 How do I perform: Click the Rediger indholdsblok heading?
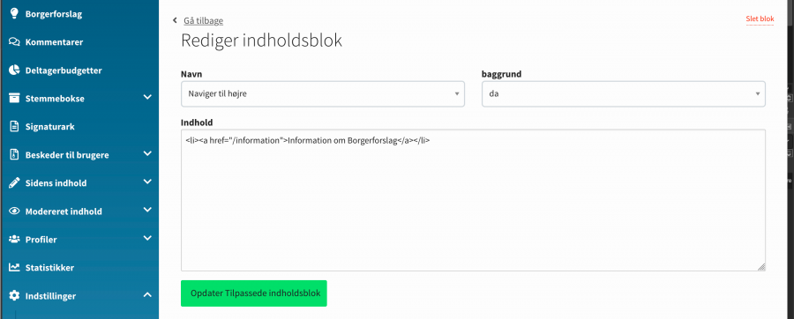pyautogui.click(x=262, y=41)
